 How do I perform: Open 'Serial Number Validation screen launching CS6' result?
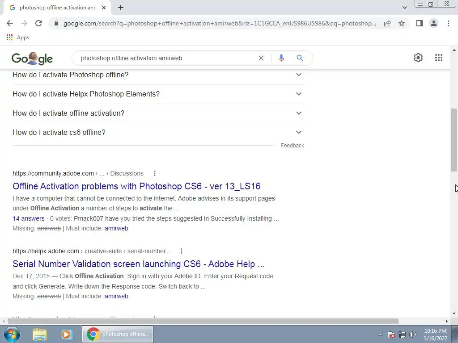pos(139,264)
